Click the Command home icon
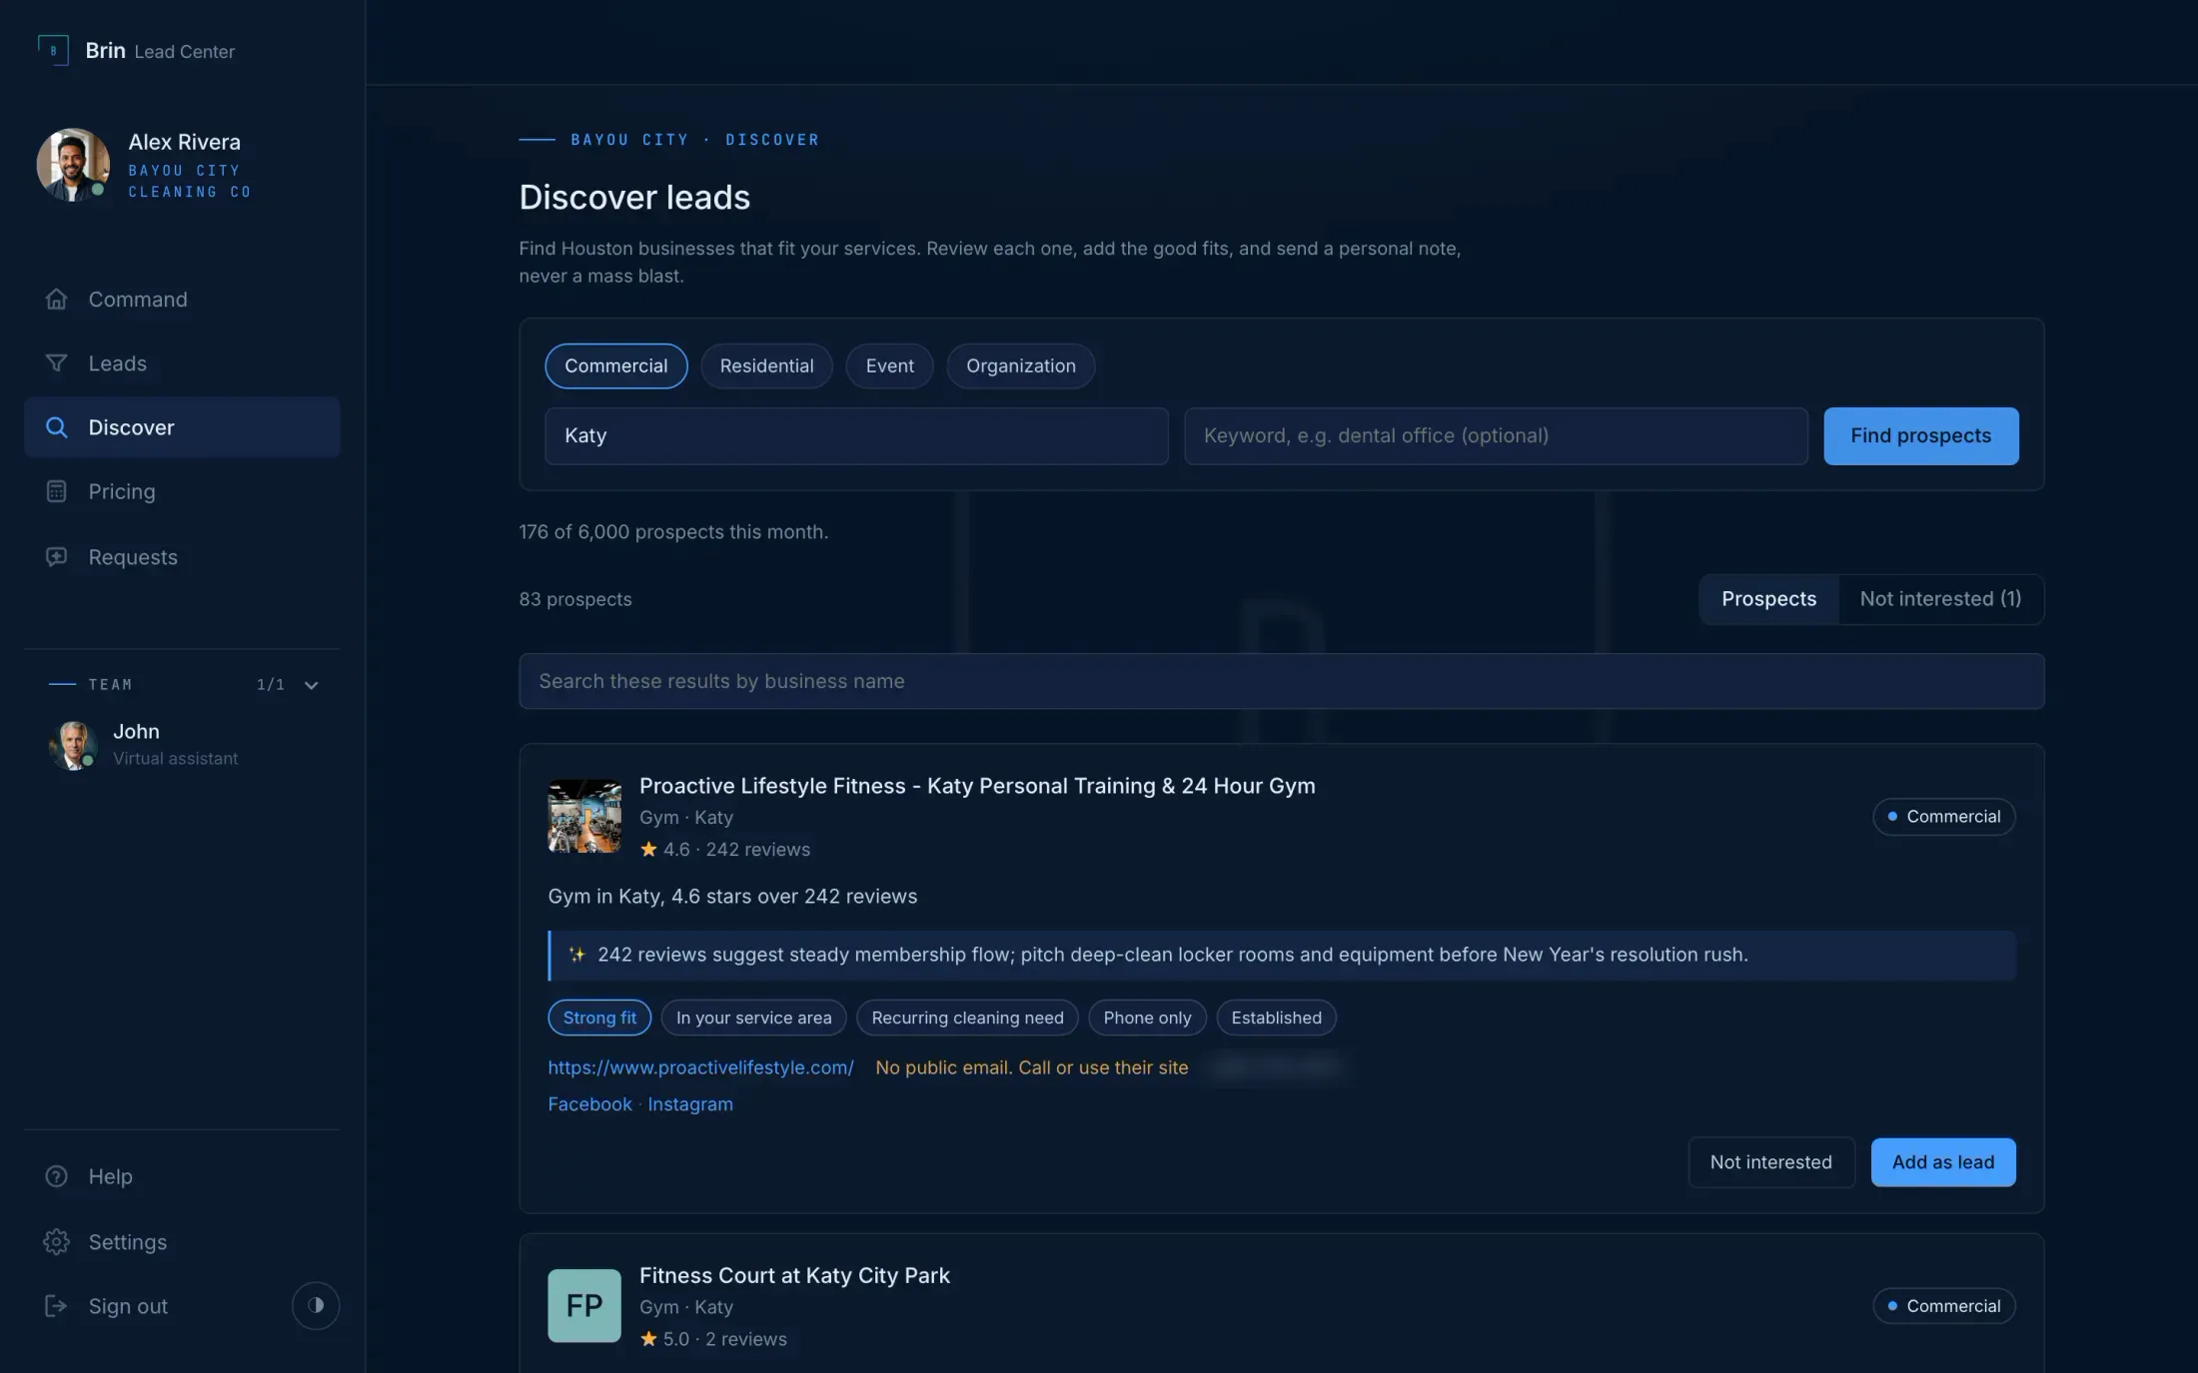Image resolution: width=2198 pixels, height=1373 pixels. [x=57, y=300]
